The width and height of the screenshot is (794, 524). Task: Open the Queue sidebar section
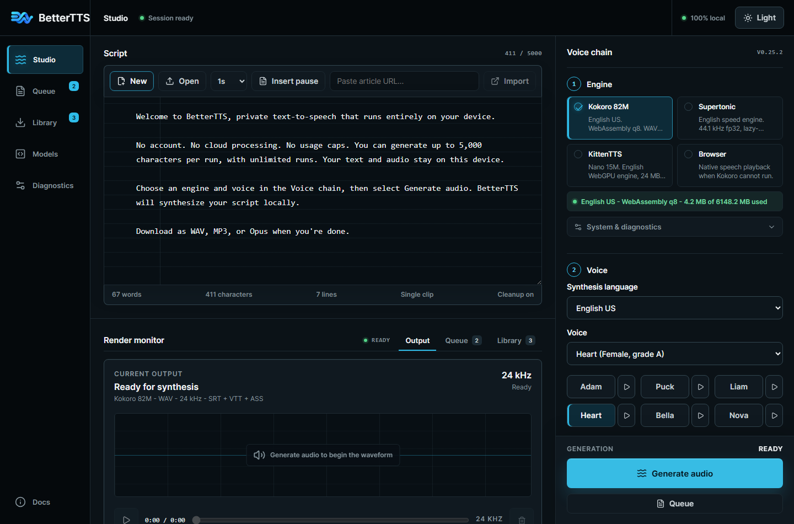[45, 91]
